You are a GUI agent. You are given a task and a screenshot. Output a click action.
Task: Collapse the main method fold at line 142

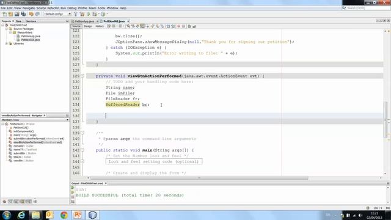pos(82,150)
